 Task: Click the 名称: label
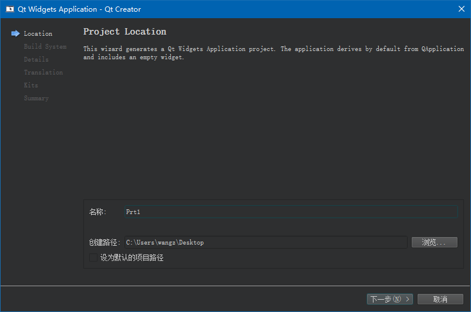(97, 212)
